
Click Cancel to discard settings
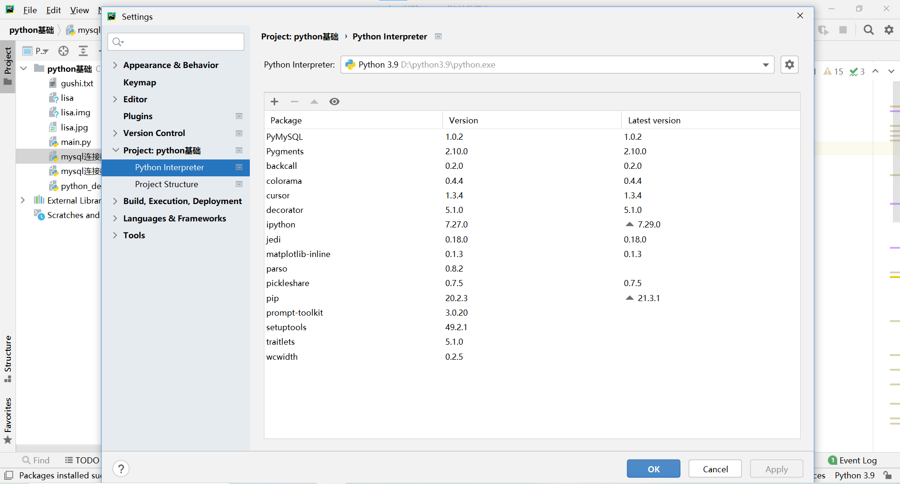click(715, 469)
